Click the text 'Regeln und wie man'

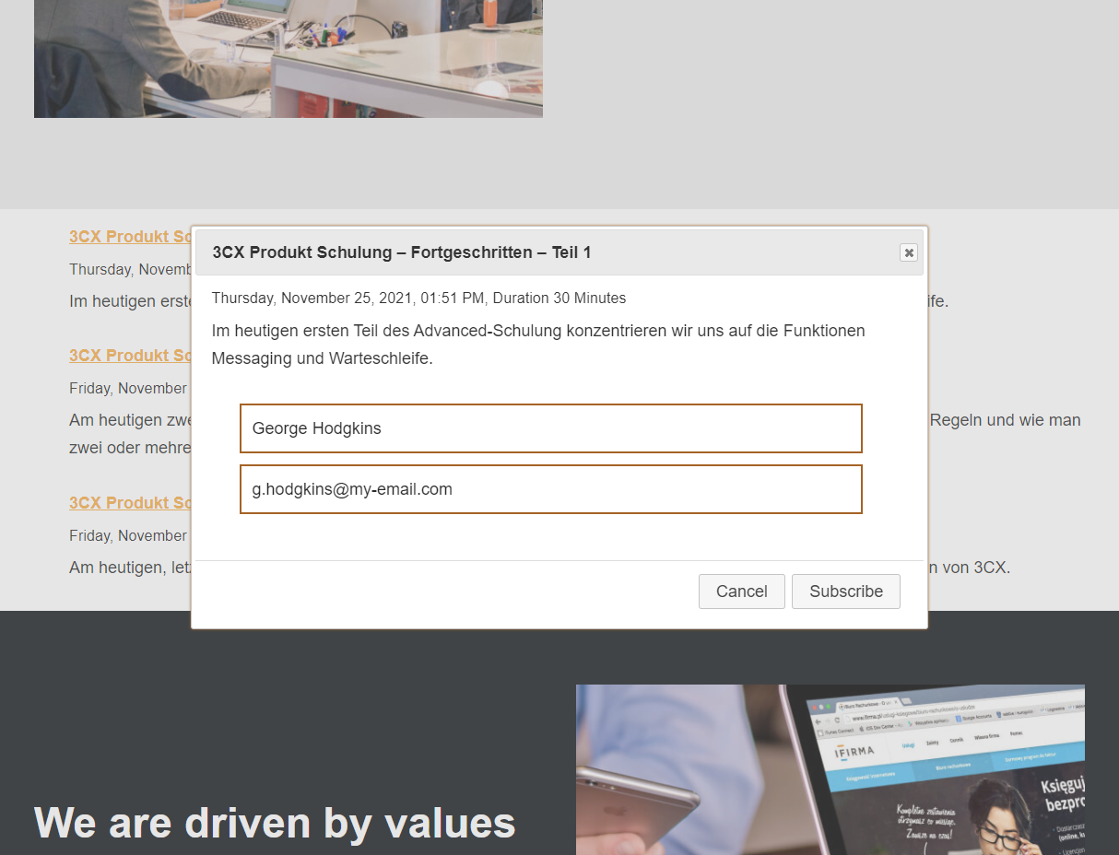[1005, 420]
